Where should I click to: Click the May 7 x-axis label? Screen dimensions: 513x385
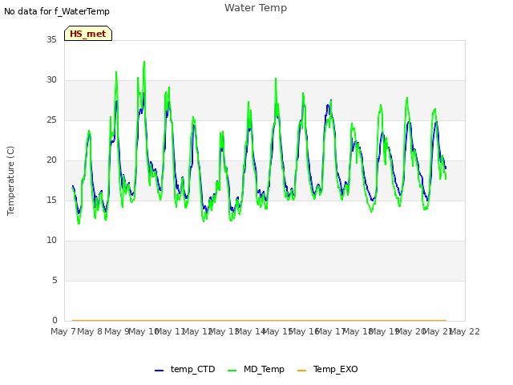click(x=63, y=331)
